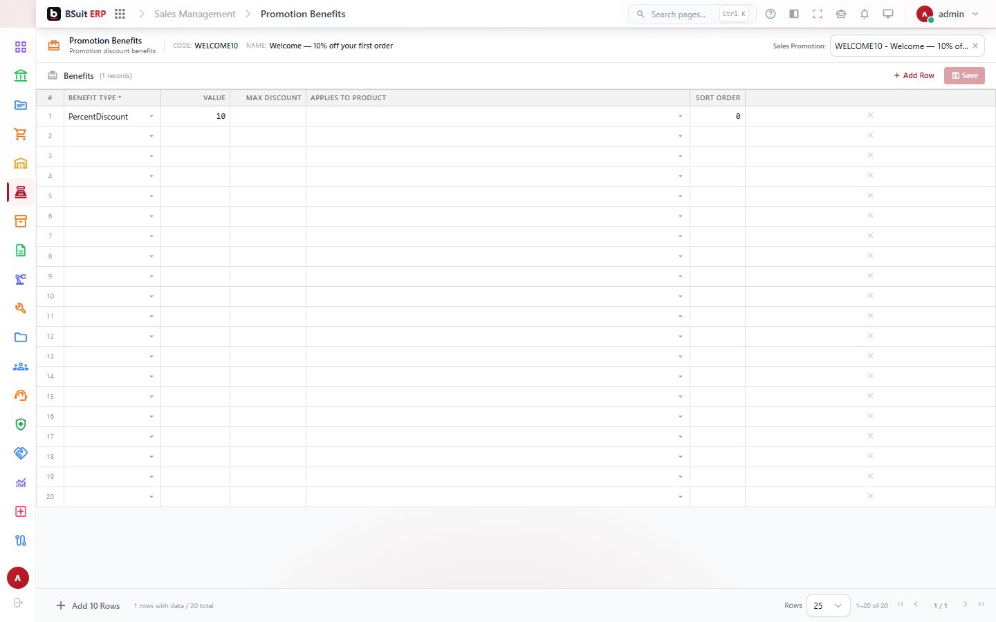Image resolution: width=996 pixels, height=622 pixels.
Task: Go to Sales Management breadcrumb
Action: pos(195,14)
